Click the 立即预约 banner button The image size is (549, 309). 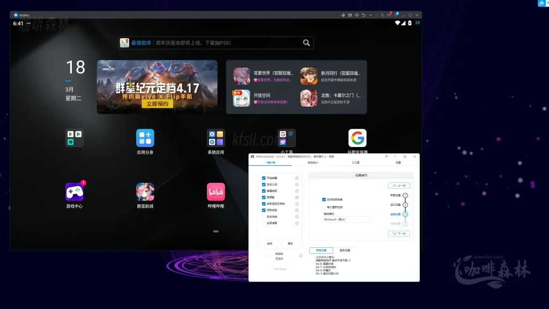coord(157,104)
